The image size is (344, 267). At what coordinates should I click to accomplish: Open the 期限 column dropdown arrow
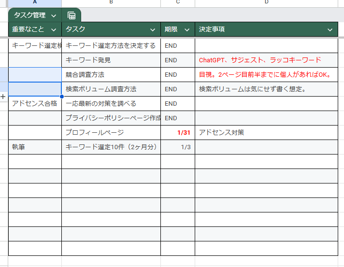coord(186,29)
